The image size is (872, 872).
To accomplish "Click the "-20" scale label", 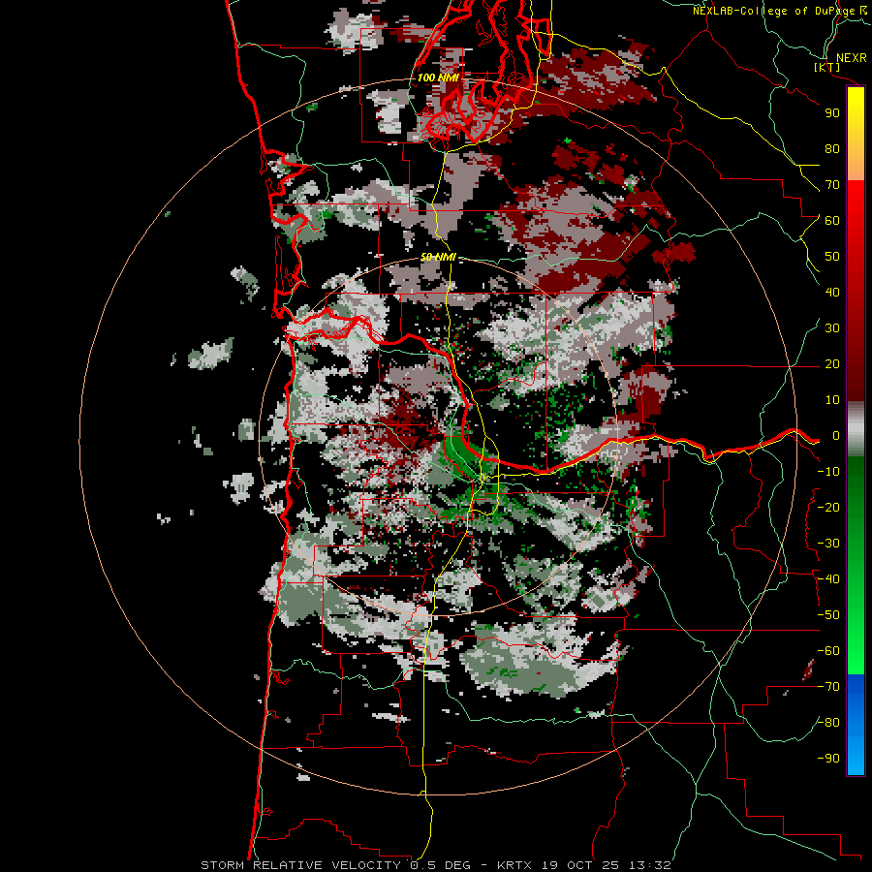I will click(828, 507).
